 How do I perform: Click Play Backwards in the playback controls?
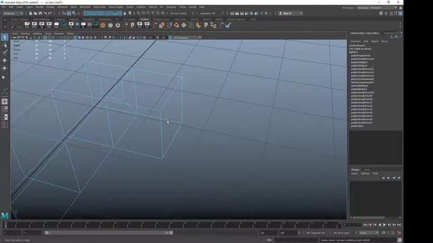pos(380,225)
